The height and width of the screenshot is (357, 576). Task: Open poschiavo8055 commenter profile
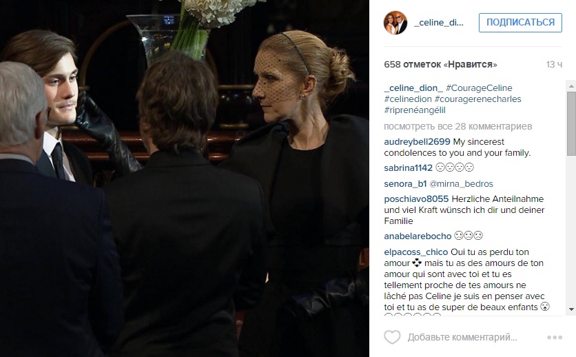[416, 199]
